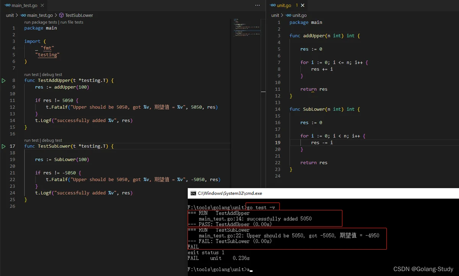Click the "fmt" import string
This screenshot has width=459, height=276.
(47, 48)
